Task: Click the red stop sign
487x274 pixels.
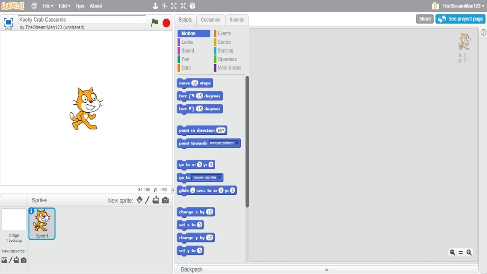Action: pos(166,23)
